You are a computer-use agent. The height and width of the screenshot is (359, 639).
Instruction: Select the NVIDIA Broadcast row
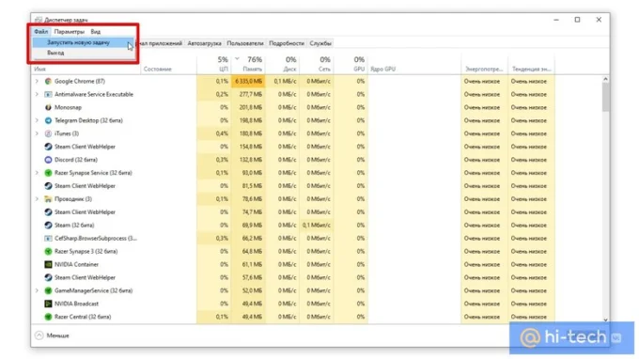pos(293,304)
